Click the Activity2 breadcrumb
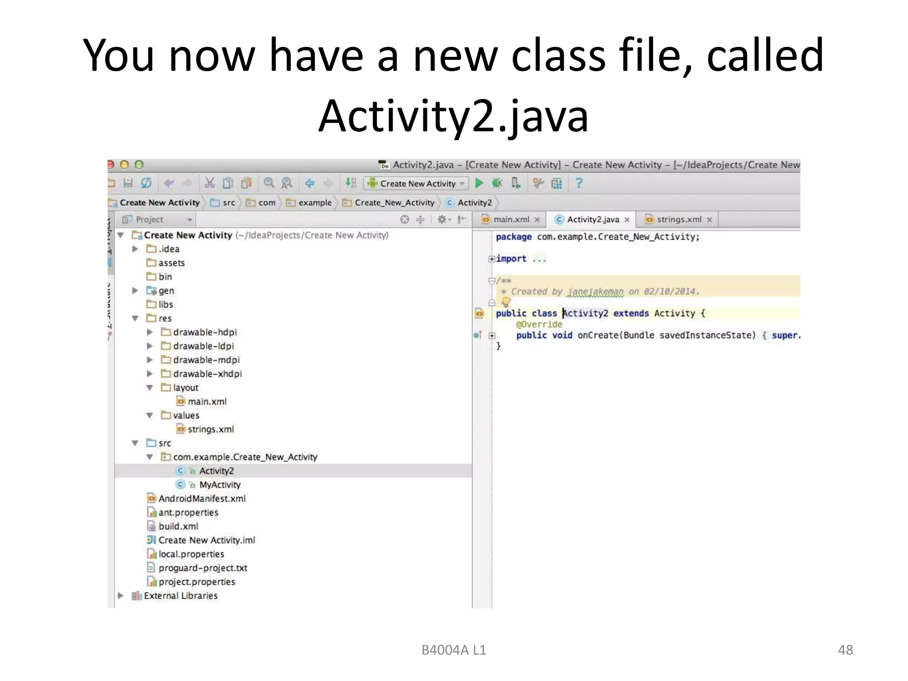Image resolution: width=908 pixels, height=681 pixels. click(x=469, y=203)
